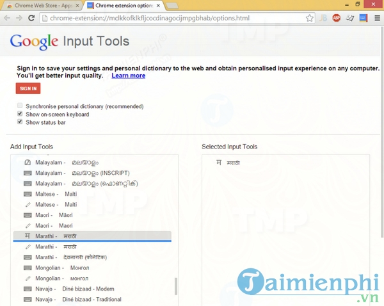Click pencil icon for Marathi handwriting row

pyautogui.click(x=28, y=246)
